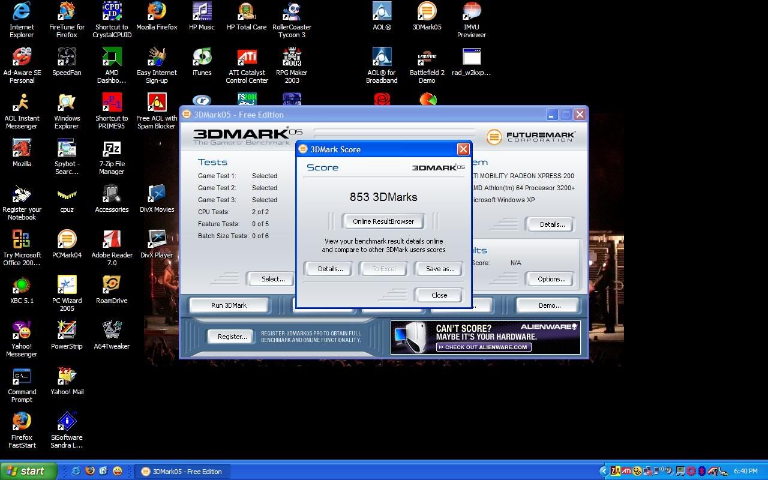768x480 pixels.
Task: Close 3DMark Score dialog with X
Action: (463, 149)
